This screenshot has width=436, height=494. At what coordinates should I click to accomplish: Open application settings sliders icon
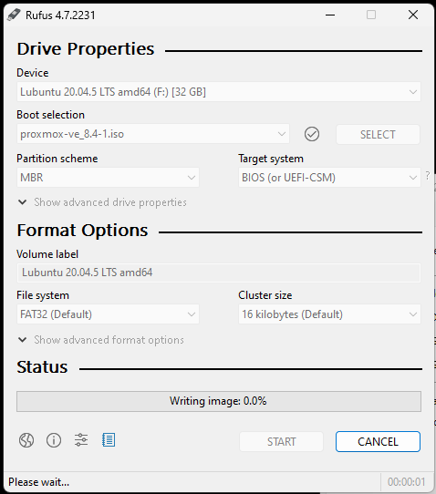[81, 440]
